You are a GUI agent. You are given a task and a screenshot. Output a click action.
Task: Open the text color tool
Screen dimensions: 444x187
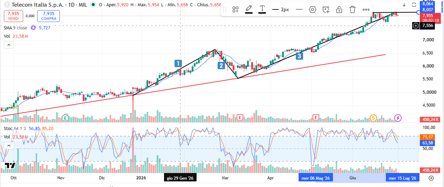[x=262, y=9]
